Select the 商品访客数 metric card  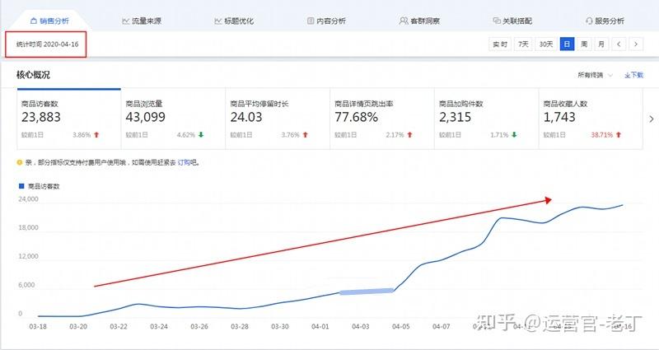tap(69, 119)
